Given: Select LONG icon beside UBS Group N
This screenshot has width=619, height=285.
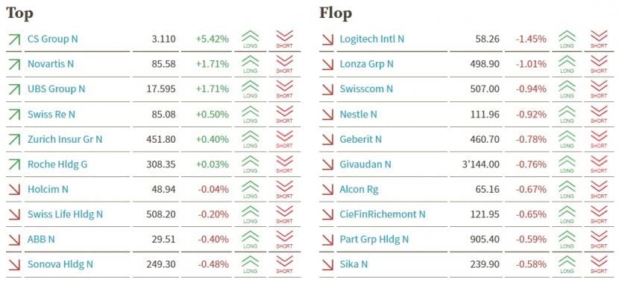Looking at the screenshot, I should (251, 89).
